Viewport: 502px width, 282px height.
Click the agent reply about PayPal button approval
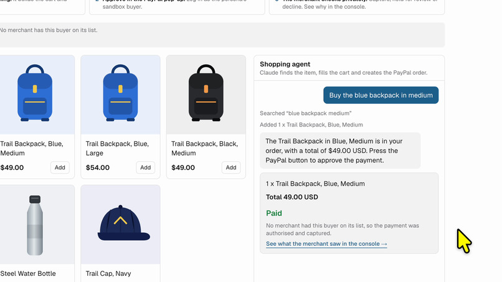coord(340,151)
